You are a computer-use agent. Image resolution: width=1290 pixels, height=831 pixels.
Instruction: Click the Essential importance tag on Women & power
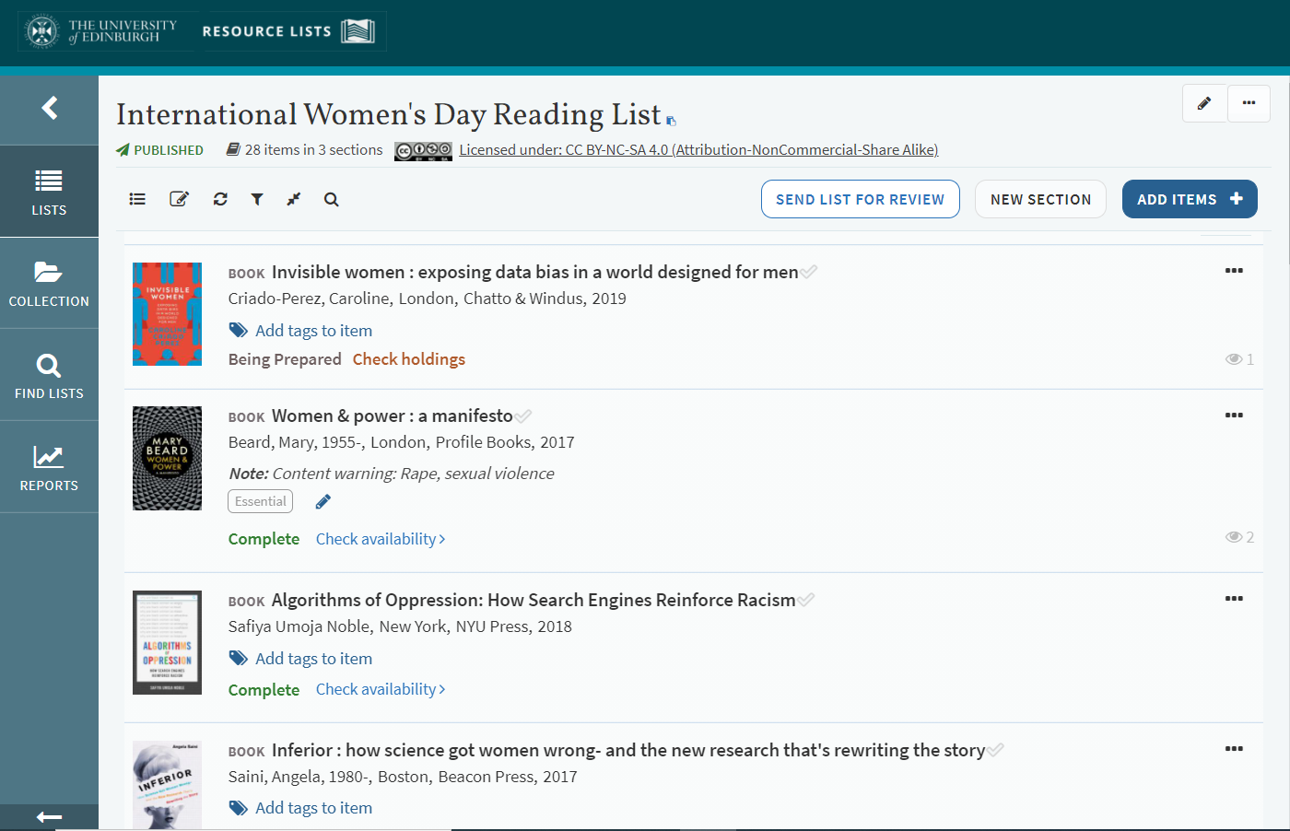(260, 500)
